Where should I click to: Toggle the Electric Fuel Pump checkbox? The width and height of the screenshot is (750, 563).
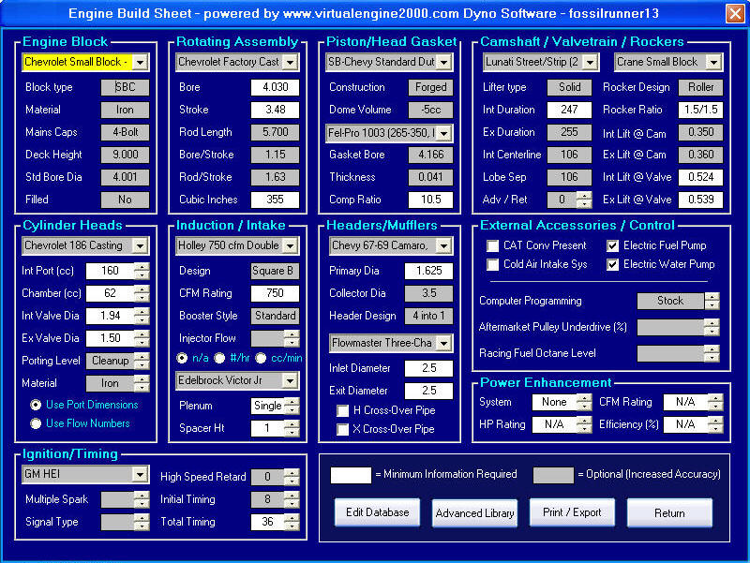[x=612, y=245]
